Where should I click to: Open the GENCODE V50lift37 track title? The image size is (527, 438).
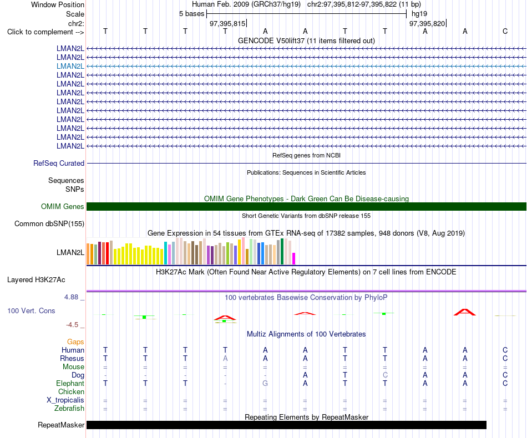306,40
